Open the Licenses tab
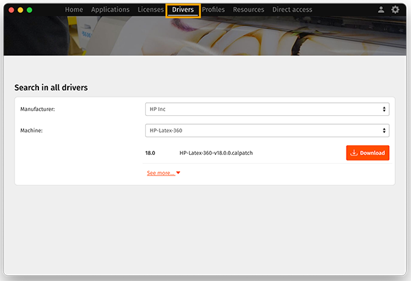The height and width of the screenshot is (281, 411). click(150, 10)
